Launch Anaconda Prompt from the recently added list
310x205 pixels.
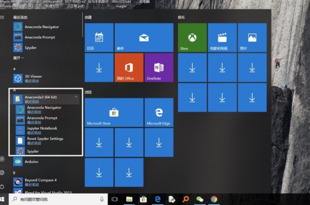[47, 37]
